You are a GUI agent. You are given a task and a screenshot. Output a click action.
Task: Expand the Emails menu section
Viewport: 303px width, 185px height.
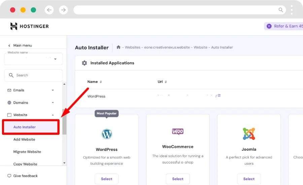53,90
